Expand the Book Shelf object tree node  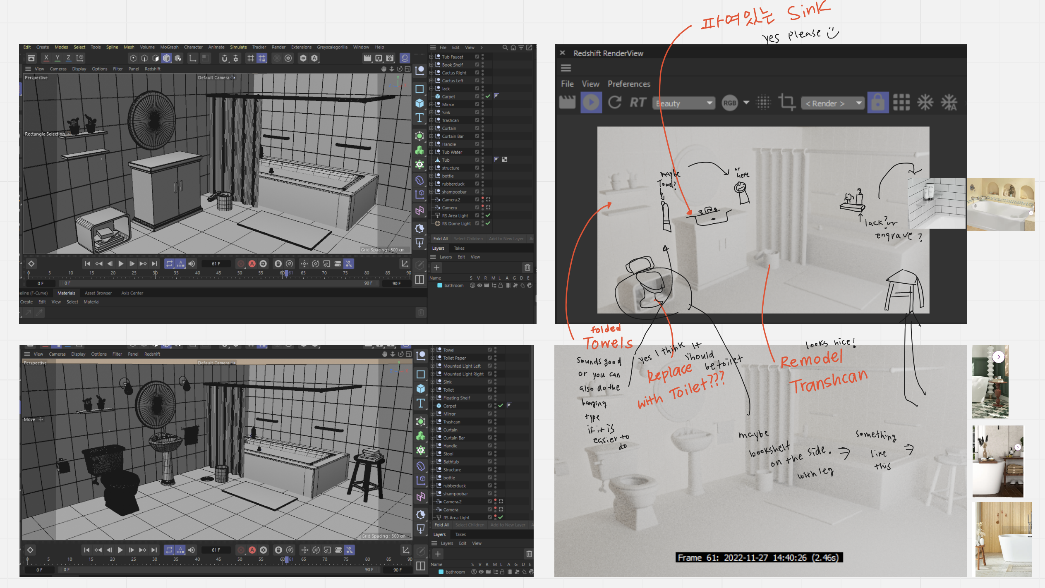[x=431, y=65]
